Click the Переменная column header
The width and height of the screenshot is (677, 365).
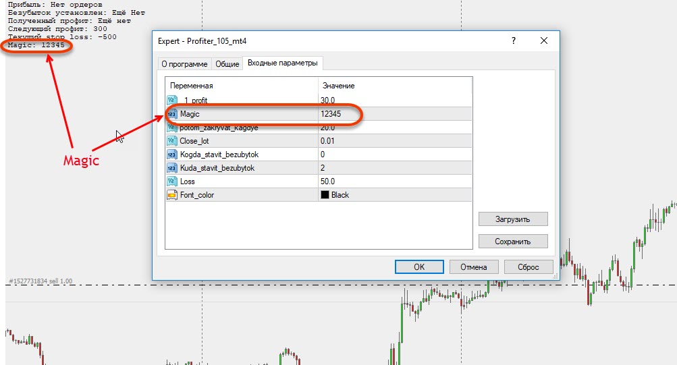(191, 86)
